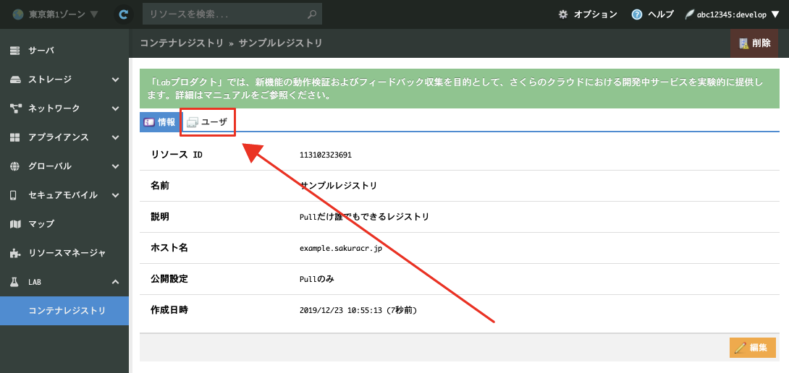
Task: Click the ネットワーク topology icon
Action: [15, 108]
